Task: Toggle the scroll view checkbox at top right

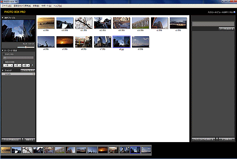Action: (x=235, y=12)
